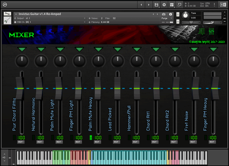
Task: Click the instrument volume slider
Action: (212, 23)
